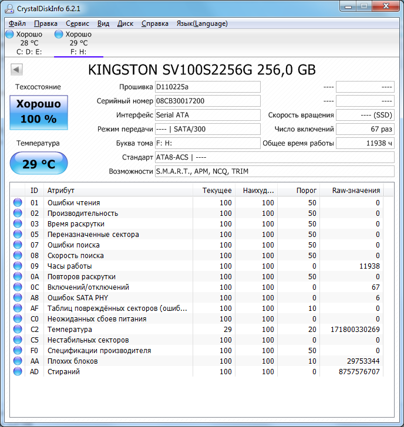Open the Справка menu

coord(155,23)
